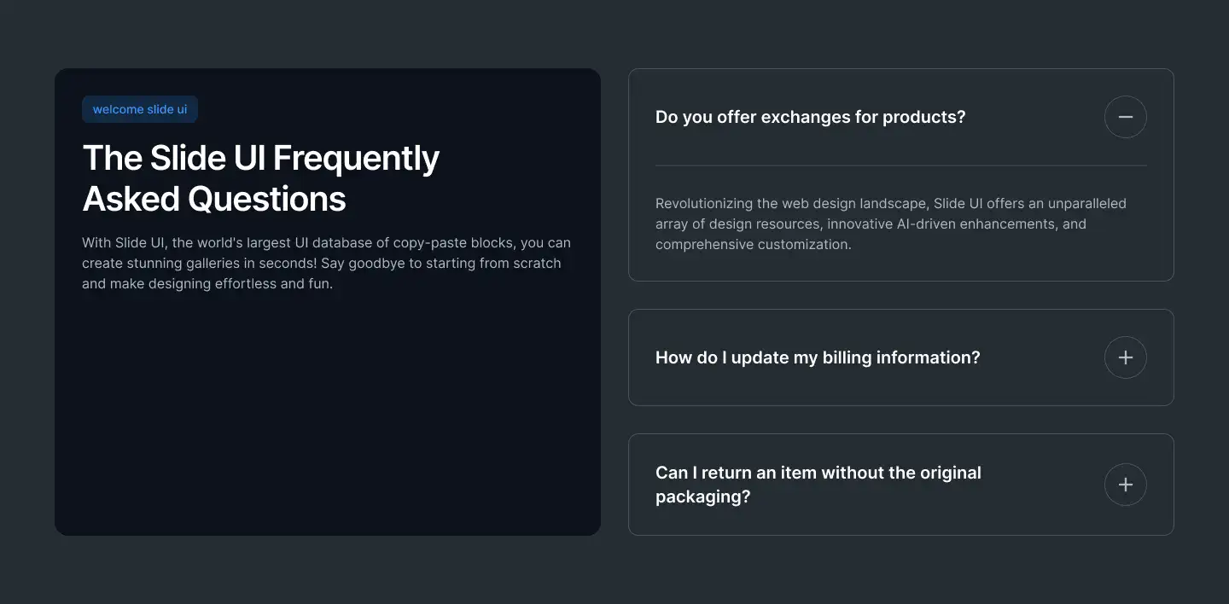Click the "welcome slide ui" badge

coord(140,109)
